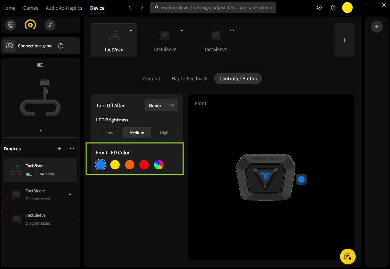This screenshot has height=269, width=390.
Task: Open help icon next to Connect to a game
Action: [x=60, y=46]
